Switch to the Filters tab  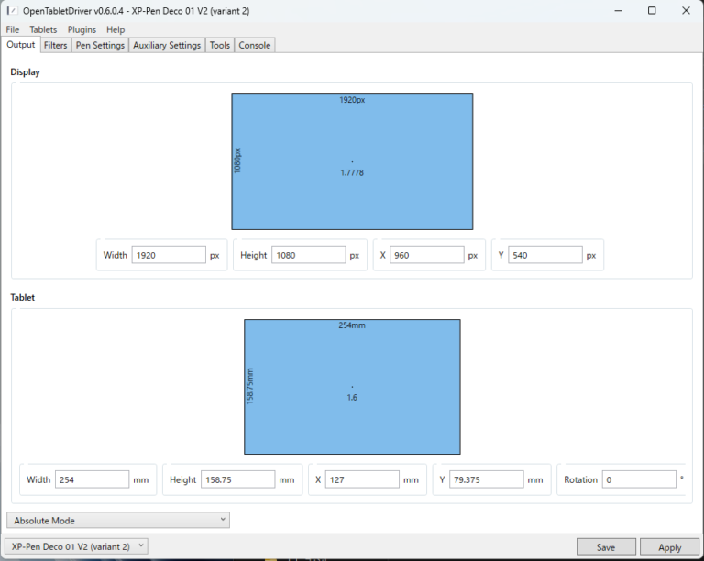pyautogui.click(x=55, y=45)
